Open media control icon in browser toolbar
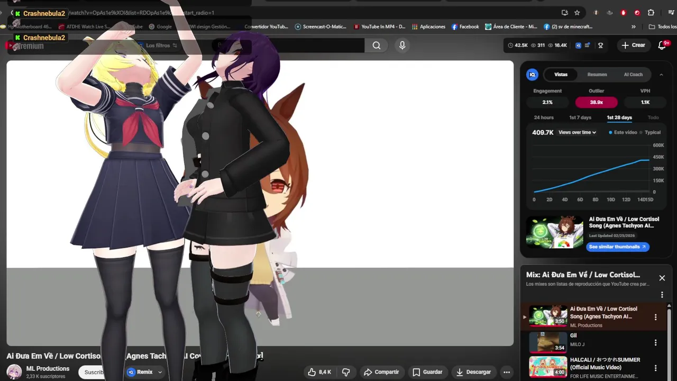This screenshot has height=381, width=677. pos(671,13)
